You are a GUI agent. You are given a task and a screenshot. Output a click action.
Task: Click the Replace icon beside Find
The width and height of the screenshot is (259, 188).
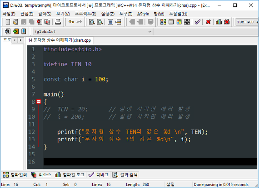[100, 22]
